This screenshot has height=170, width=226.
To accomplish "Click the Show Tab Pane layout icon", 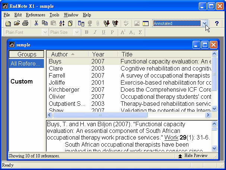I will (x=146, y=23).
